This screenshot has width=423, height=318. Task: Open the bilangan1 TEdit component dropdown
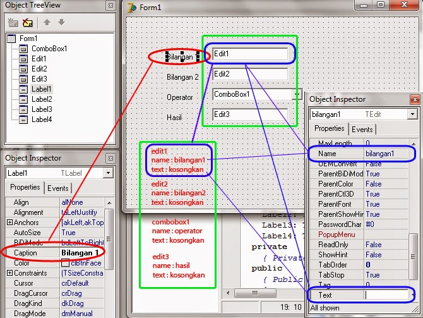click(412, 114)
